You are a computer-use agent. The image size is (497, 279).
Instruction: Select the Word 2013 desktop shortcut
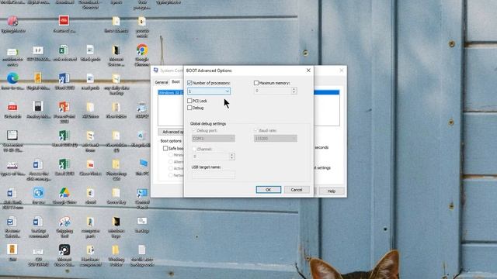click(64, 78)
